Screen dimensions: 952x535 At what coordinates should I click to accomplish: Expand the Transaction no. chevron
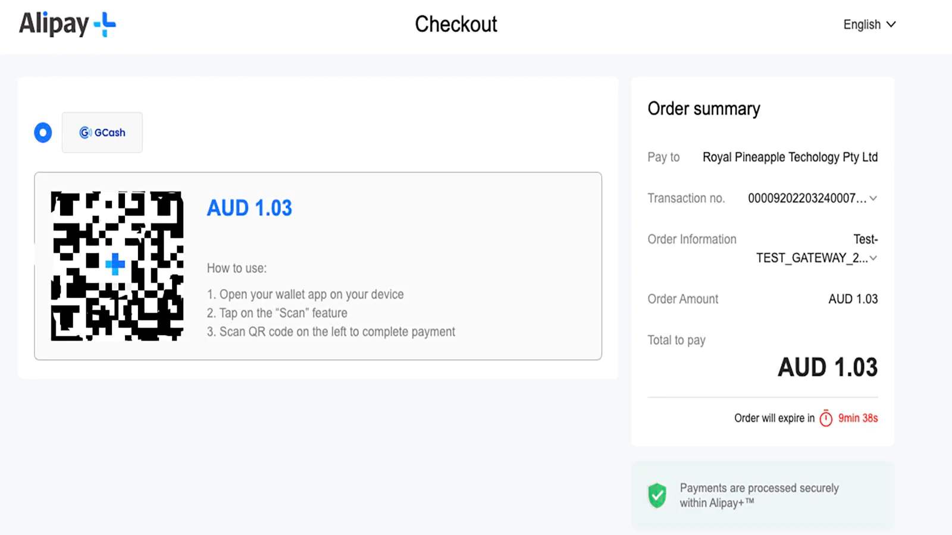pos(873,199)
